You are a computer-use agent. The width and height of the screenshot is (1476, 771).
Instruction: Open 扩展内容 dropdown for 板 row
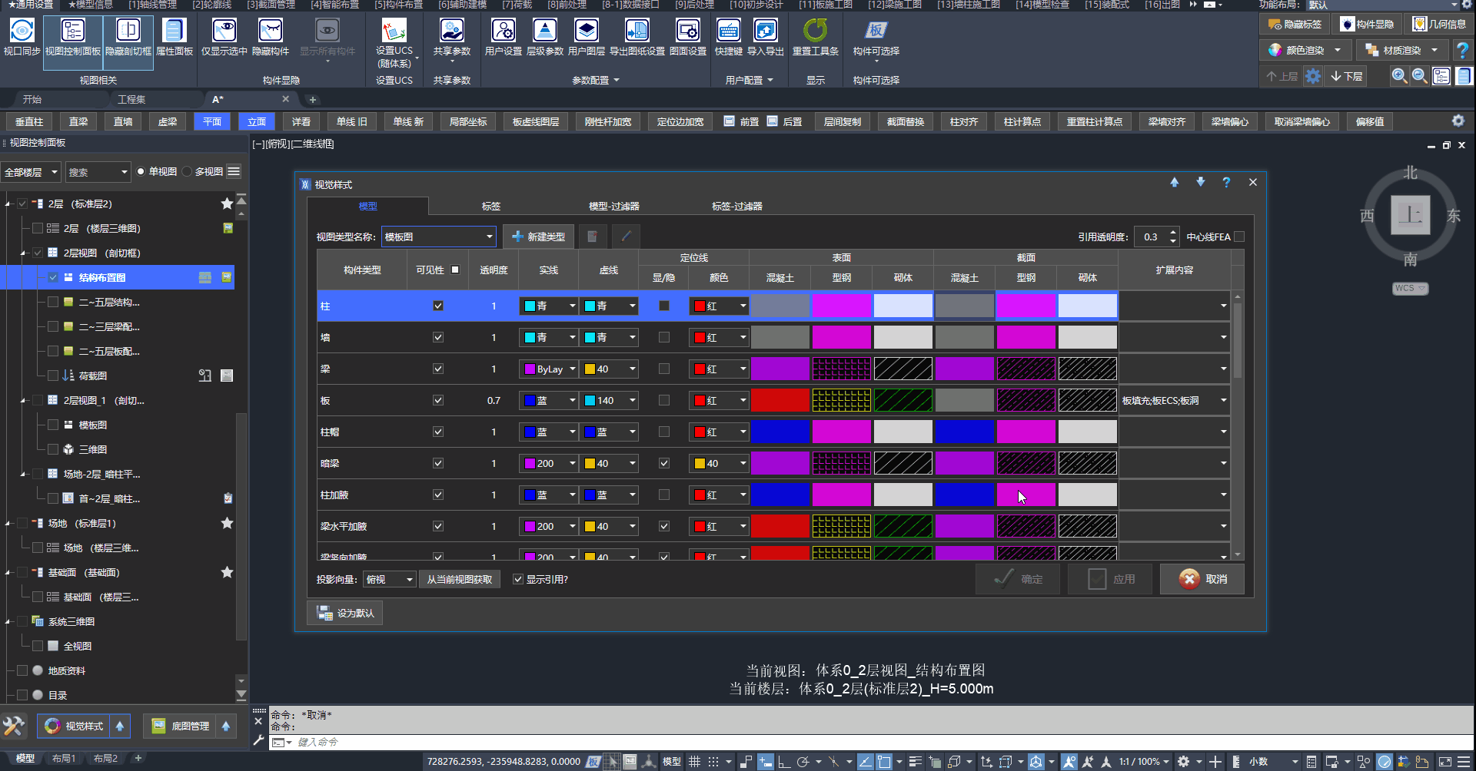1174,400
